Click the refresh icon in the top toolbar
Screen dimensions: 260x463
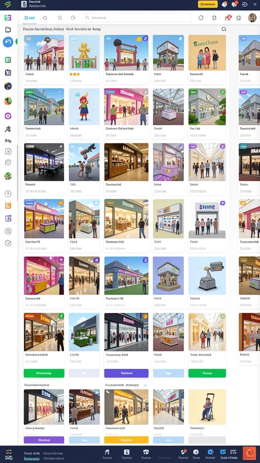click(214, 18)
